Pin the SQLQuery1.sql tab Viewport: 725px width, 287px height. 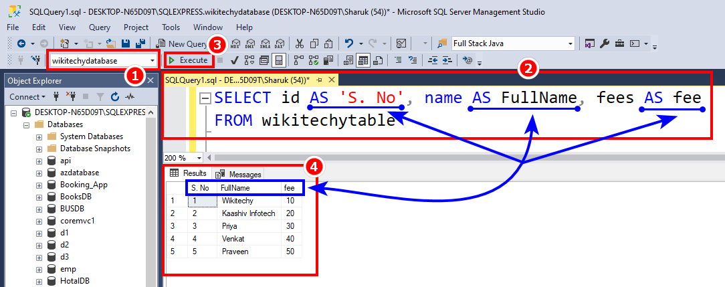319,79
